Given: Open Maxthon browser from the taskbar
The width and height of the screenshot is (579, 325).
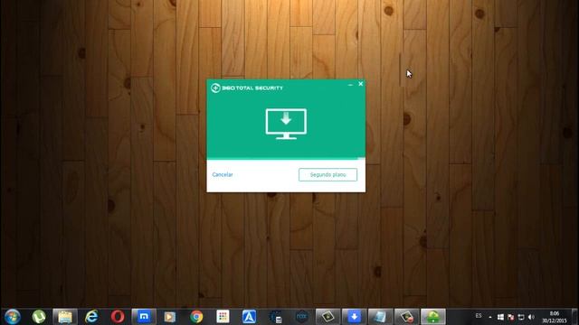Looking at the screenshot, I should (x=144, y=317).
